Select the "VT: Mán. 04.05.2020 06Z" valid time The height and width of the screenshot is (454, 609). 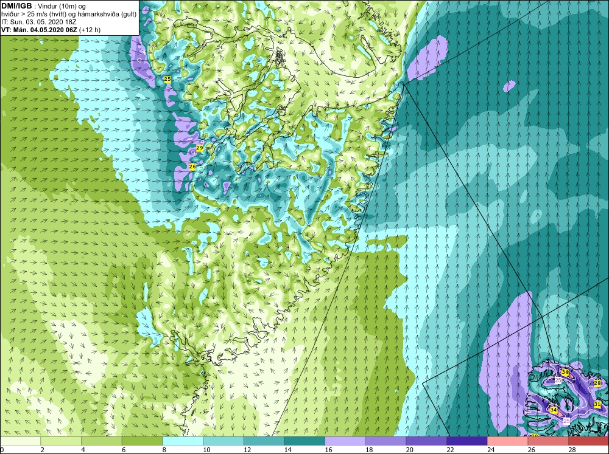39,30
